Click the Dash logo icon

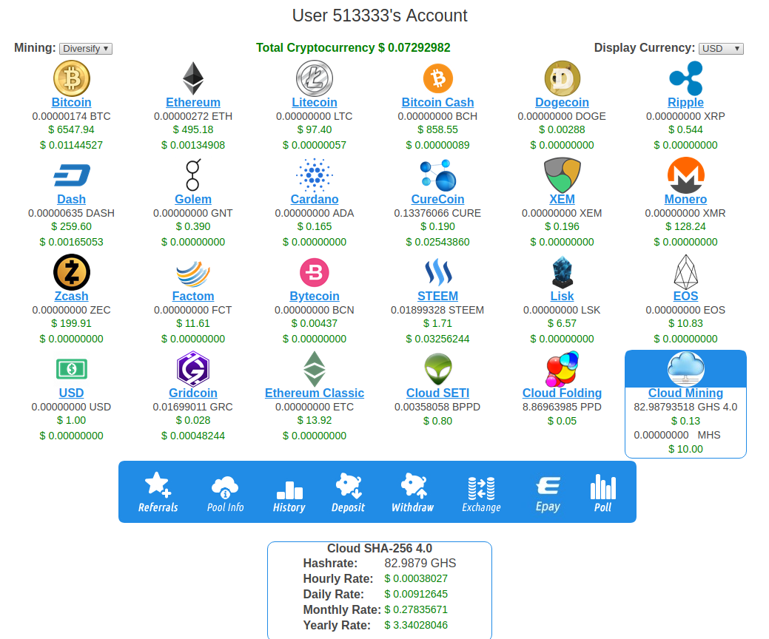click(72, 175)
